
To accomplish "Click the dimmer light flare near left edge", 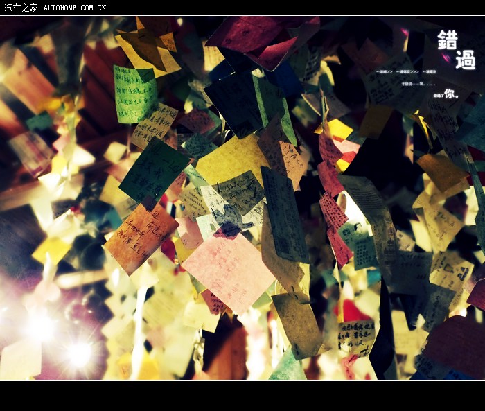I will (x=39, y=326).
